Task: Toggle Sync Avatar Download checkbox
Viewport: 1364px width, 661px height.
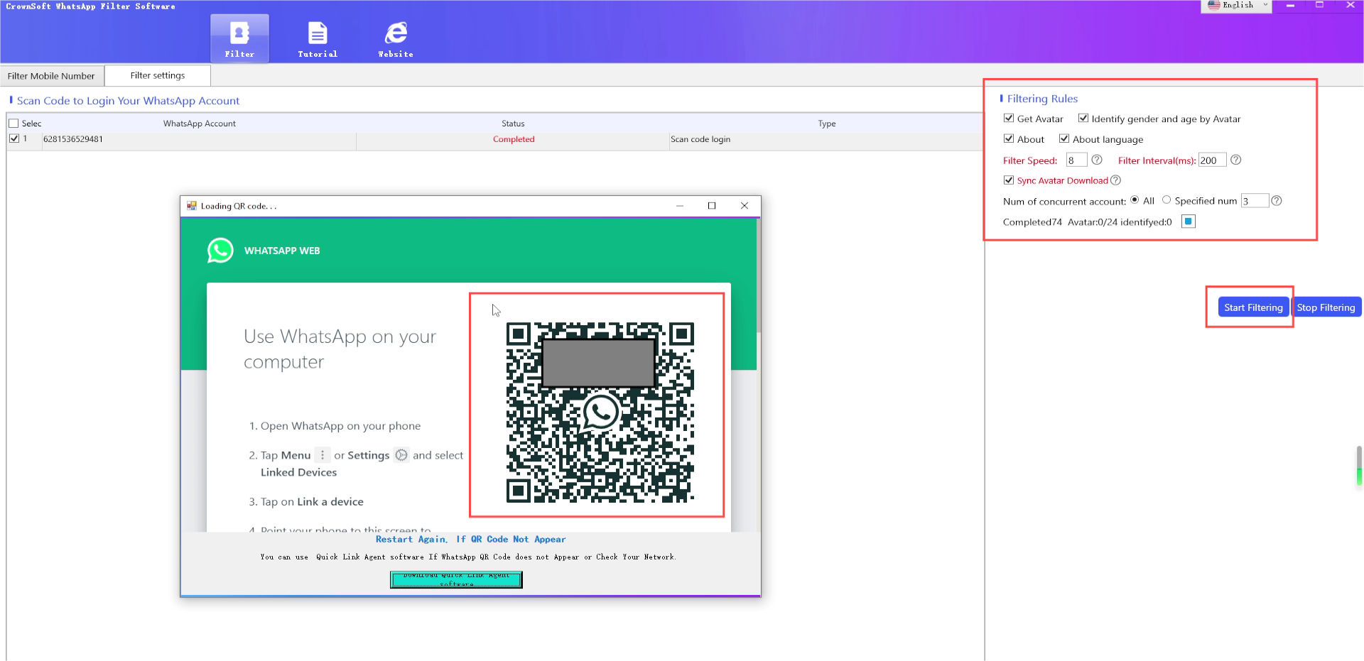Action: [x=1009, y=180]
